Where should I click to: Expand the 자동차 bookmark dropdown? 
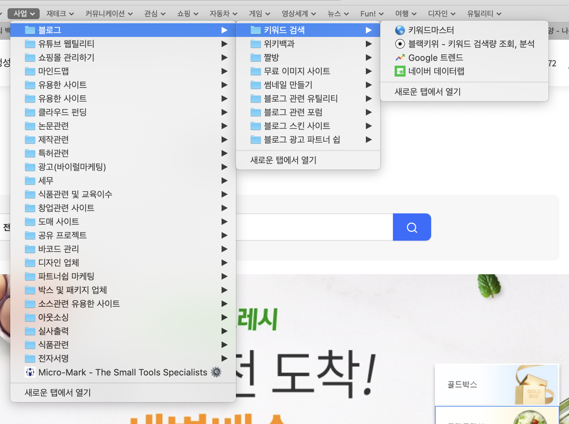click(x=224, y=14)
